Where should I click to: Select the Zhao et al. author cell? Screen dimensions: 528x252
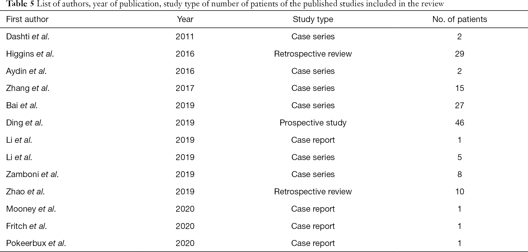25,192
